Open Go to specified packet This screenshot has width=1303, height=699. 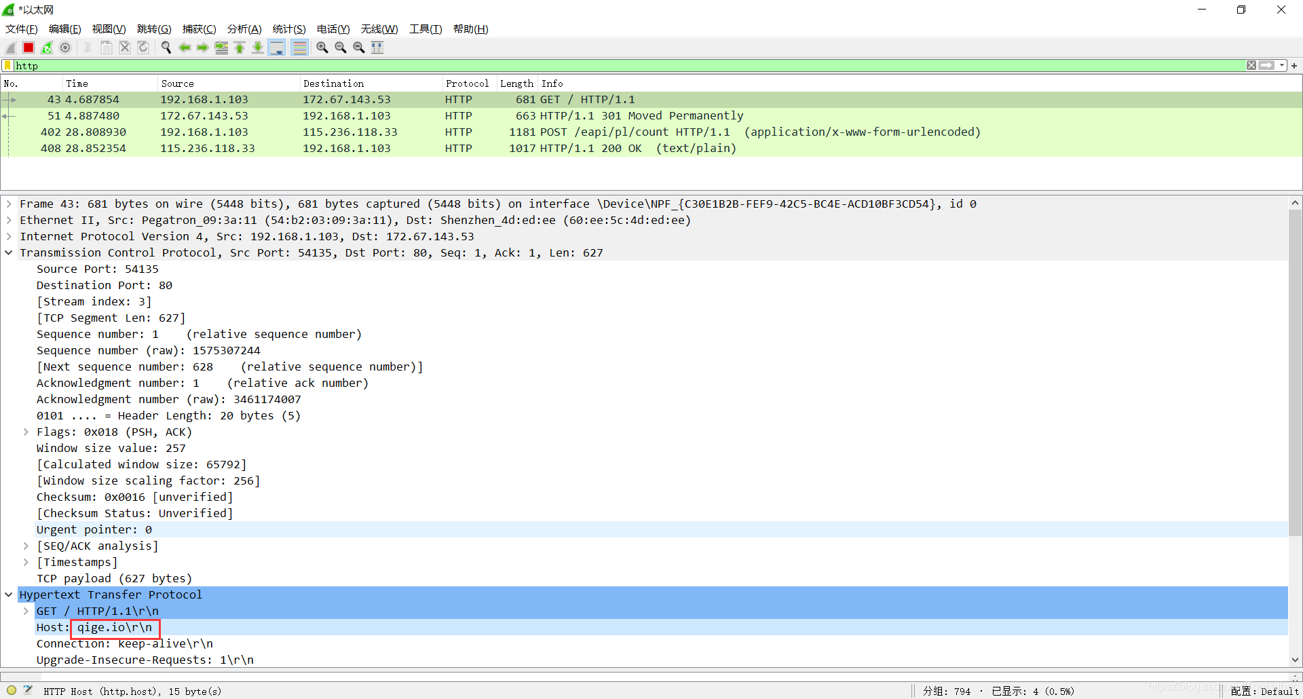point(221,48)
